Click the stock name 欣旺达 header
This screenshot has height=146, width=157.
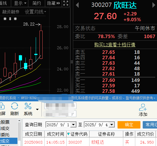pyautogui.click(x=125, y=5)
